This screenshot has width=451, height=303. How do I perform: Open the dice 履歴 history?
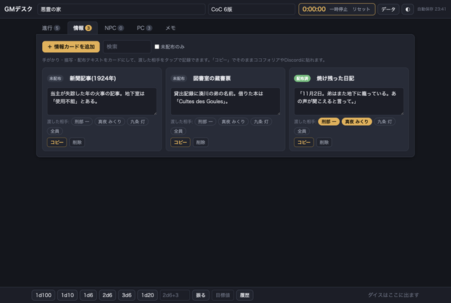tap(244, 295)
